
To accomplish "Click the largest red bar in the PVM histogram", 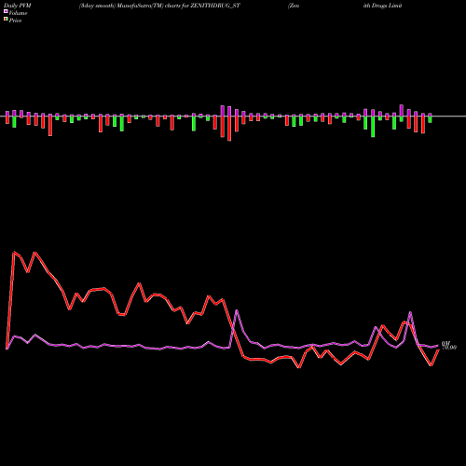I will 229,129.
